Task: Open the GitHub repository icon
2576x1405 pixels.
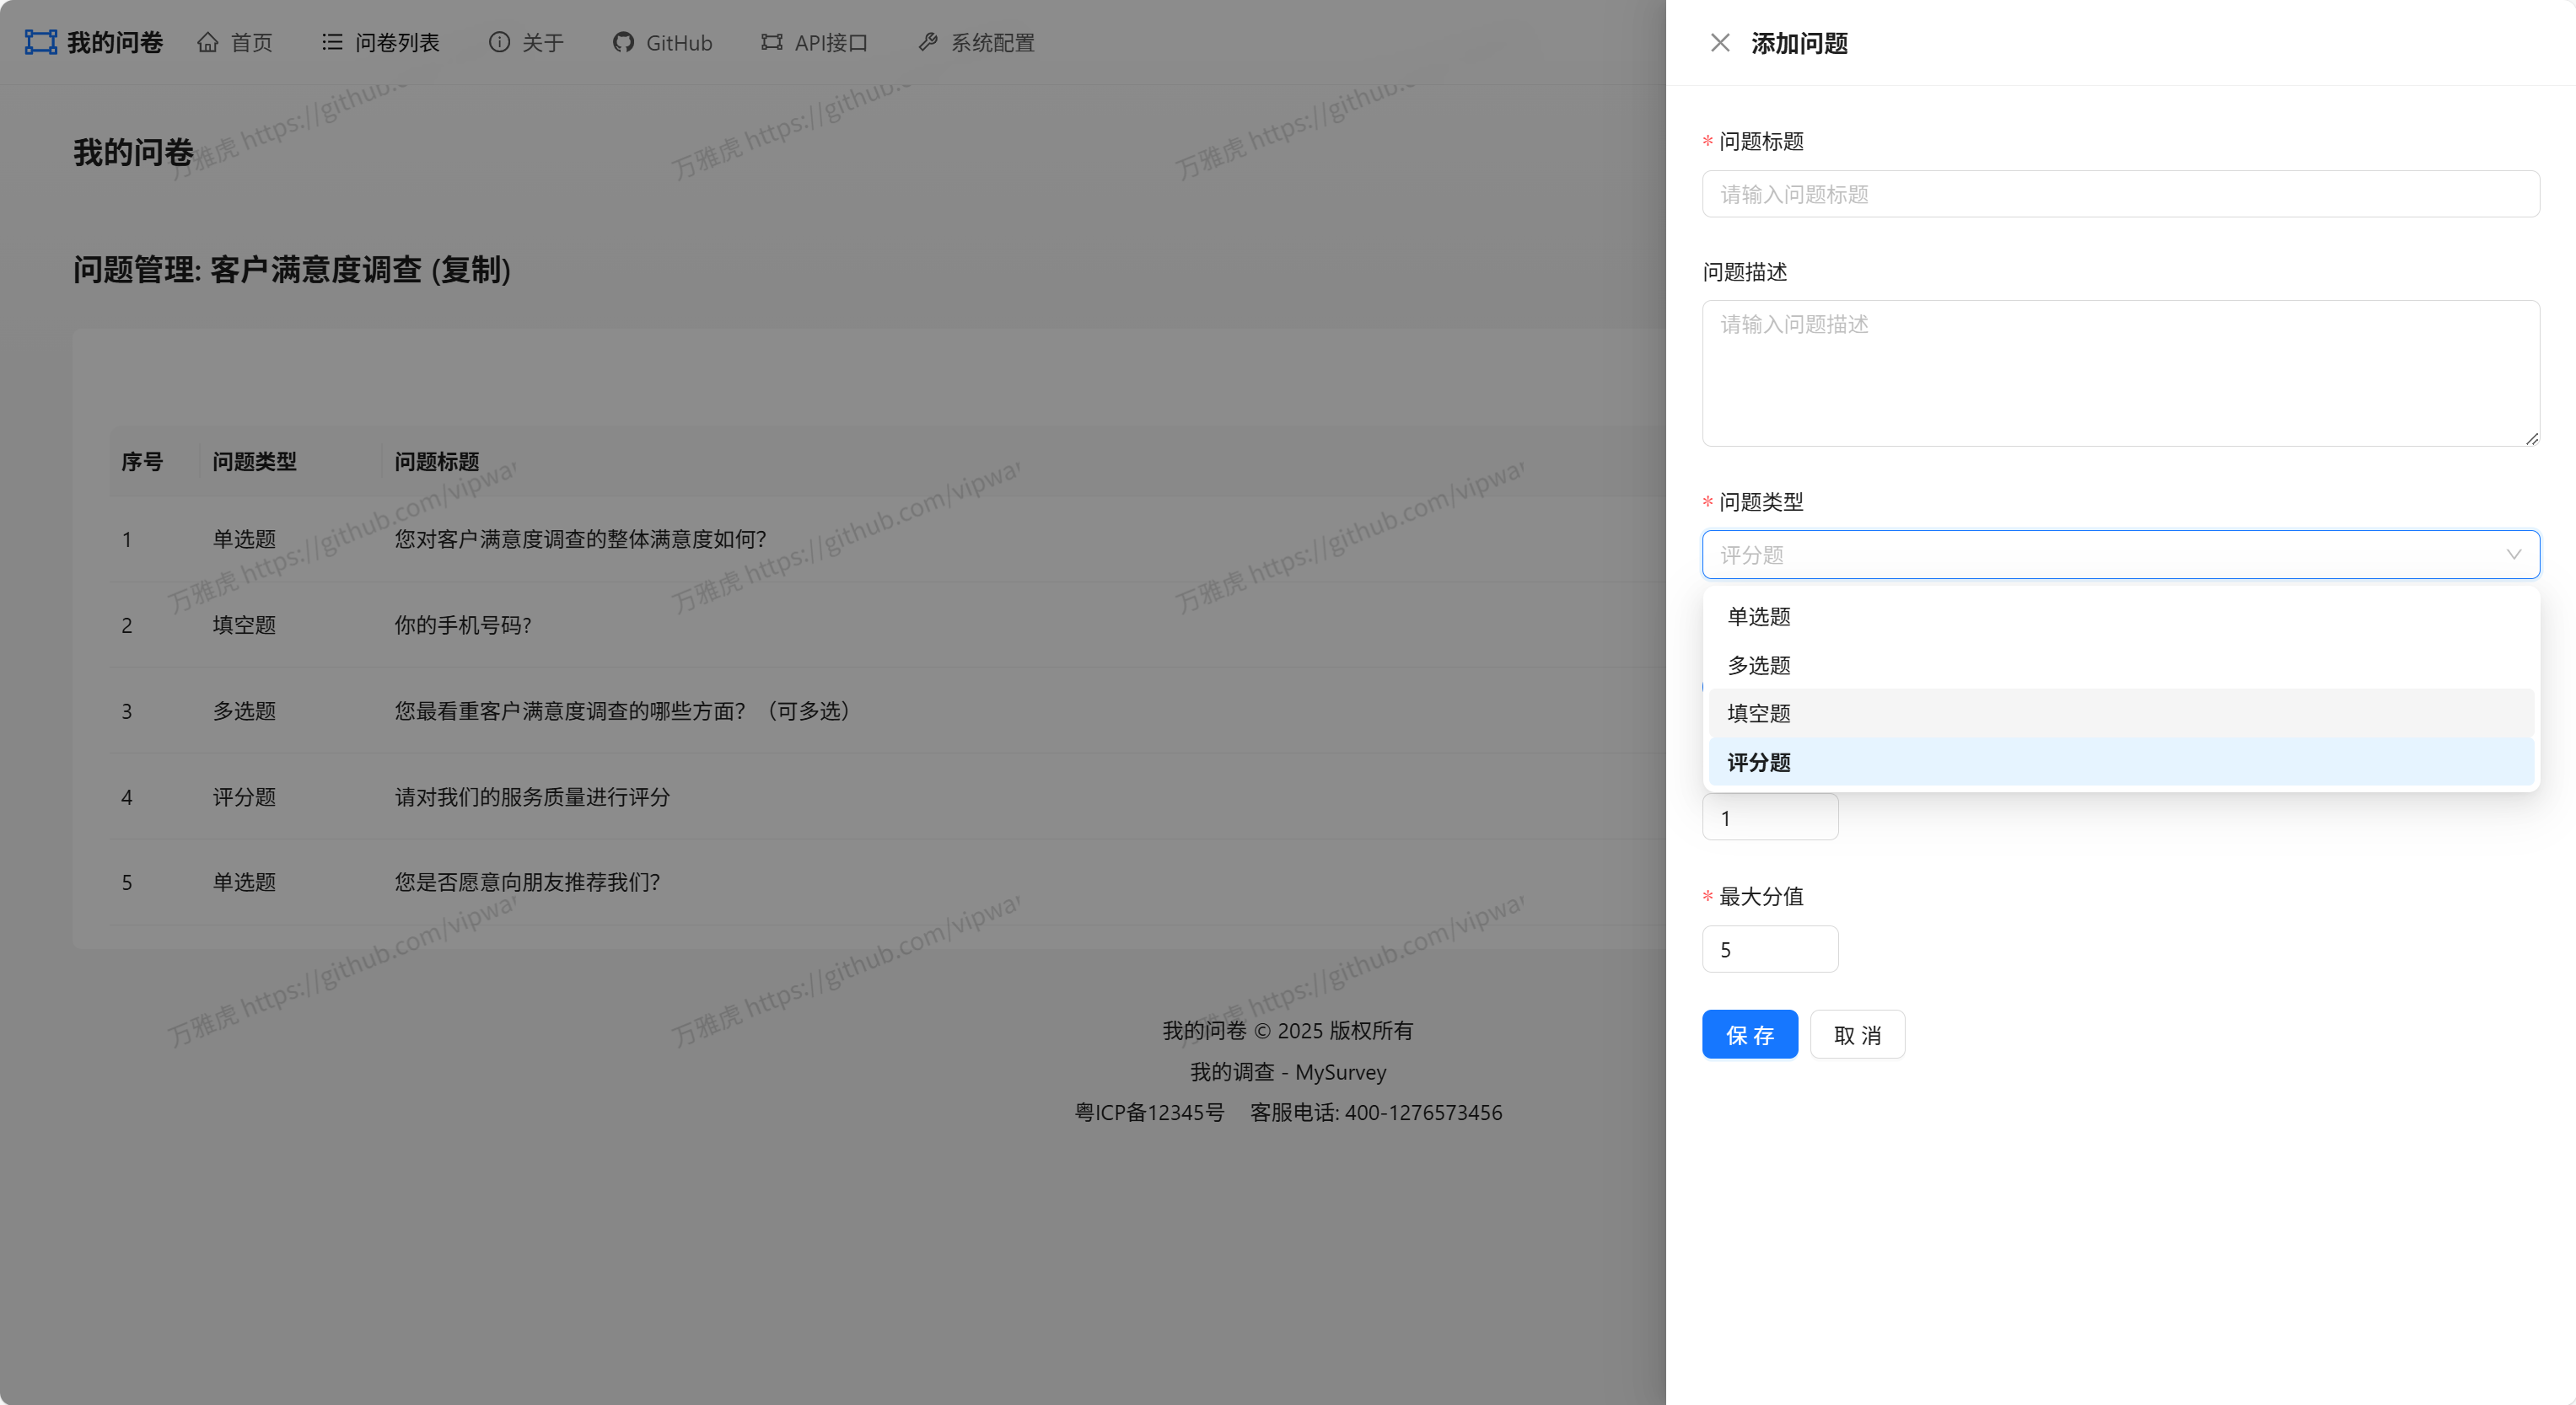Action: tap(622, 42)
